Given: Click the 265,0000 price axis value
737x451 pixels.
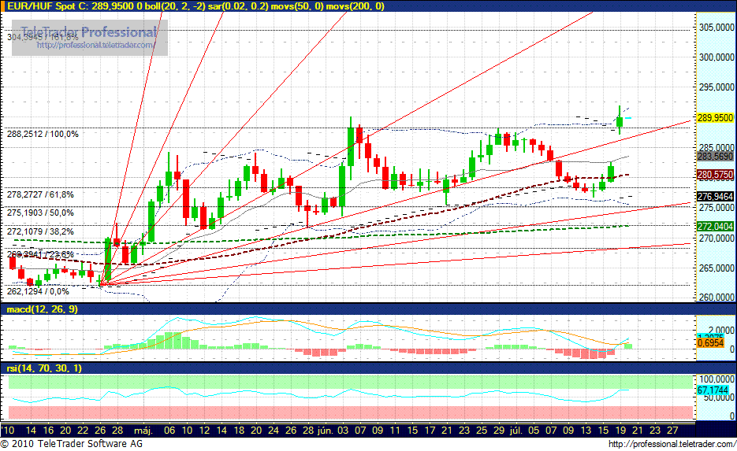Looking at the screenshot, I should [717, 268].
